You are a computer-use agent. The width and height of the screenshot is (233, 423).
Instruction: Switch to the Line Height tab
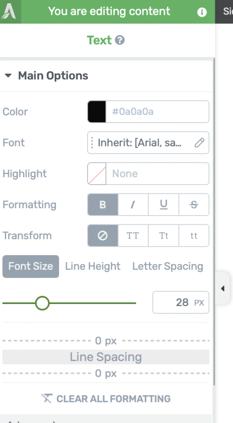pos(93,266)
